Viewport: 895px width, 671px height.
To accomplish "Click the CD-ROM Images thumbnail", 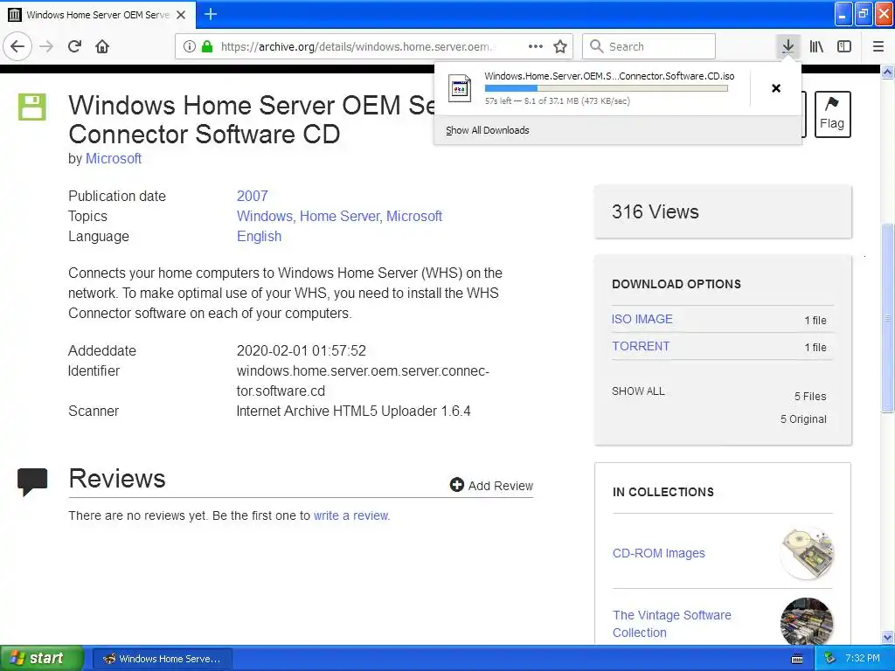I will click(807, 553).
